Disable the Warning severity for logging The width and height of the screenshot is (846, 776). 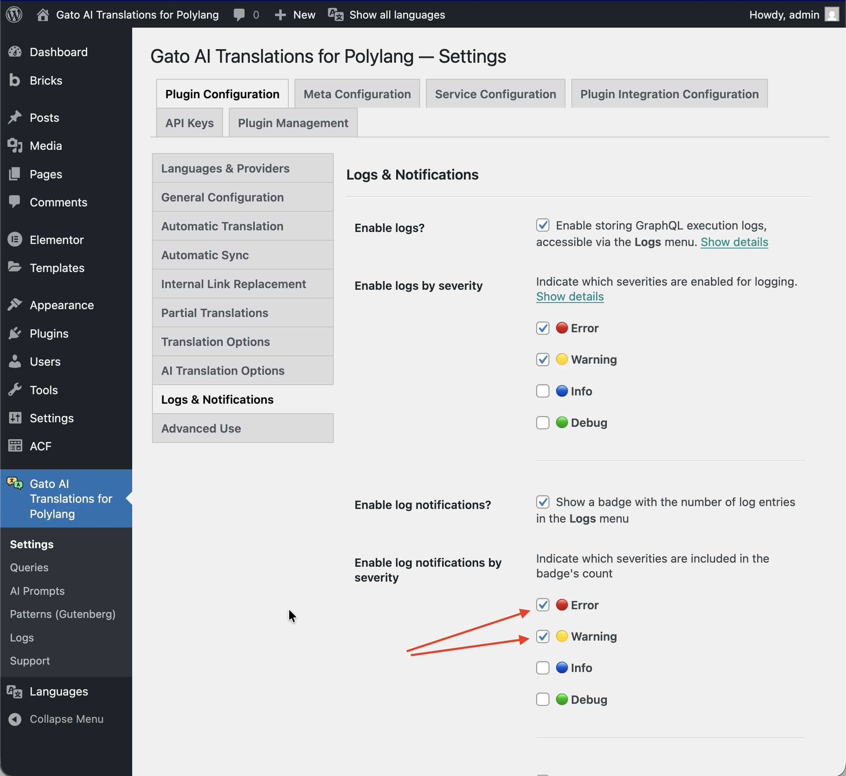click(x=542, y=360)
